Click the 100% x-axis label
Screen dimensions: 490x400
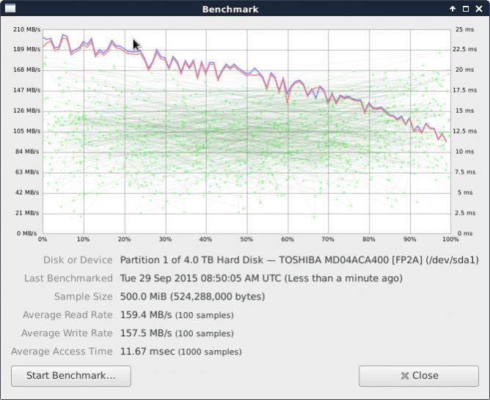tap(450, 240)
